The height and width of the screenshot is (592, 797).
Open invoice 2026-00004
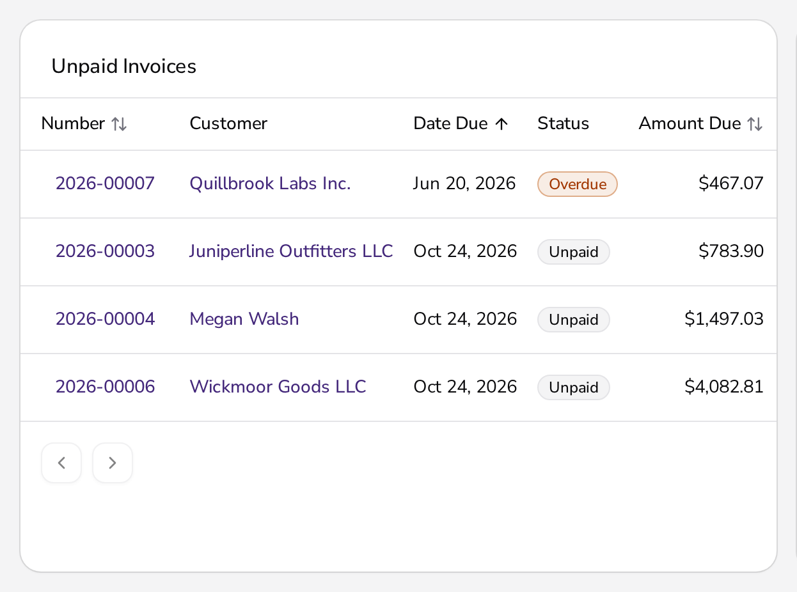pyautogui.click(x=105, y=320)
